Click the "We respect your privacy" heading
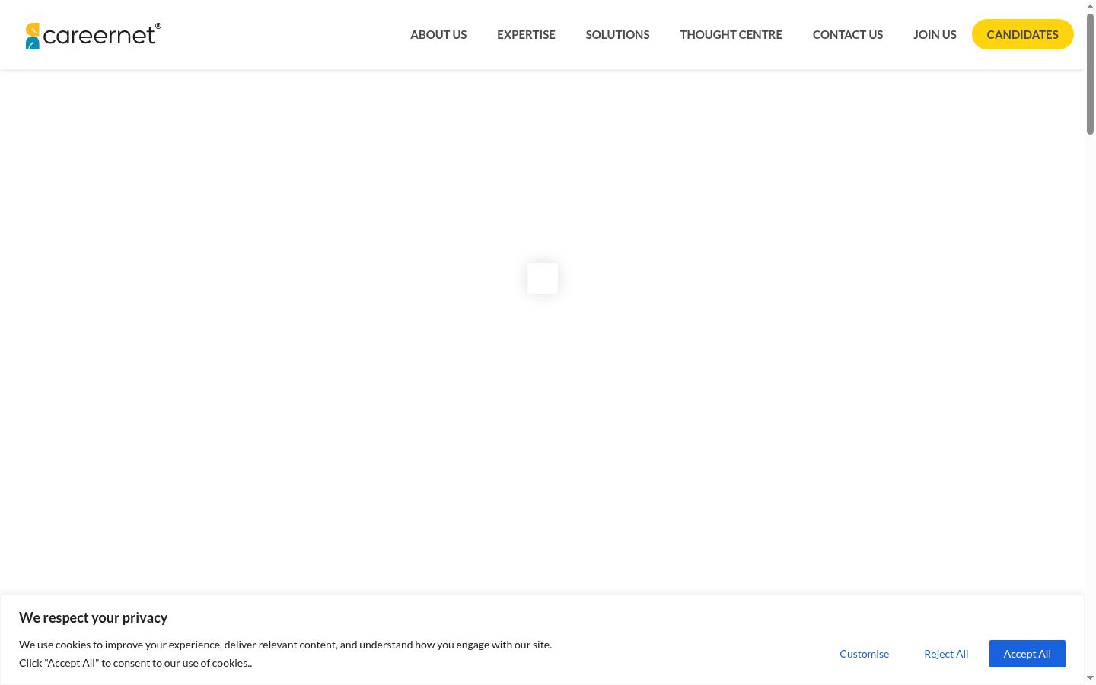The image size is (1096, 685). tap(93, 617)
